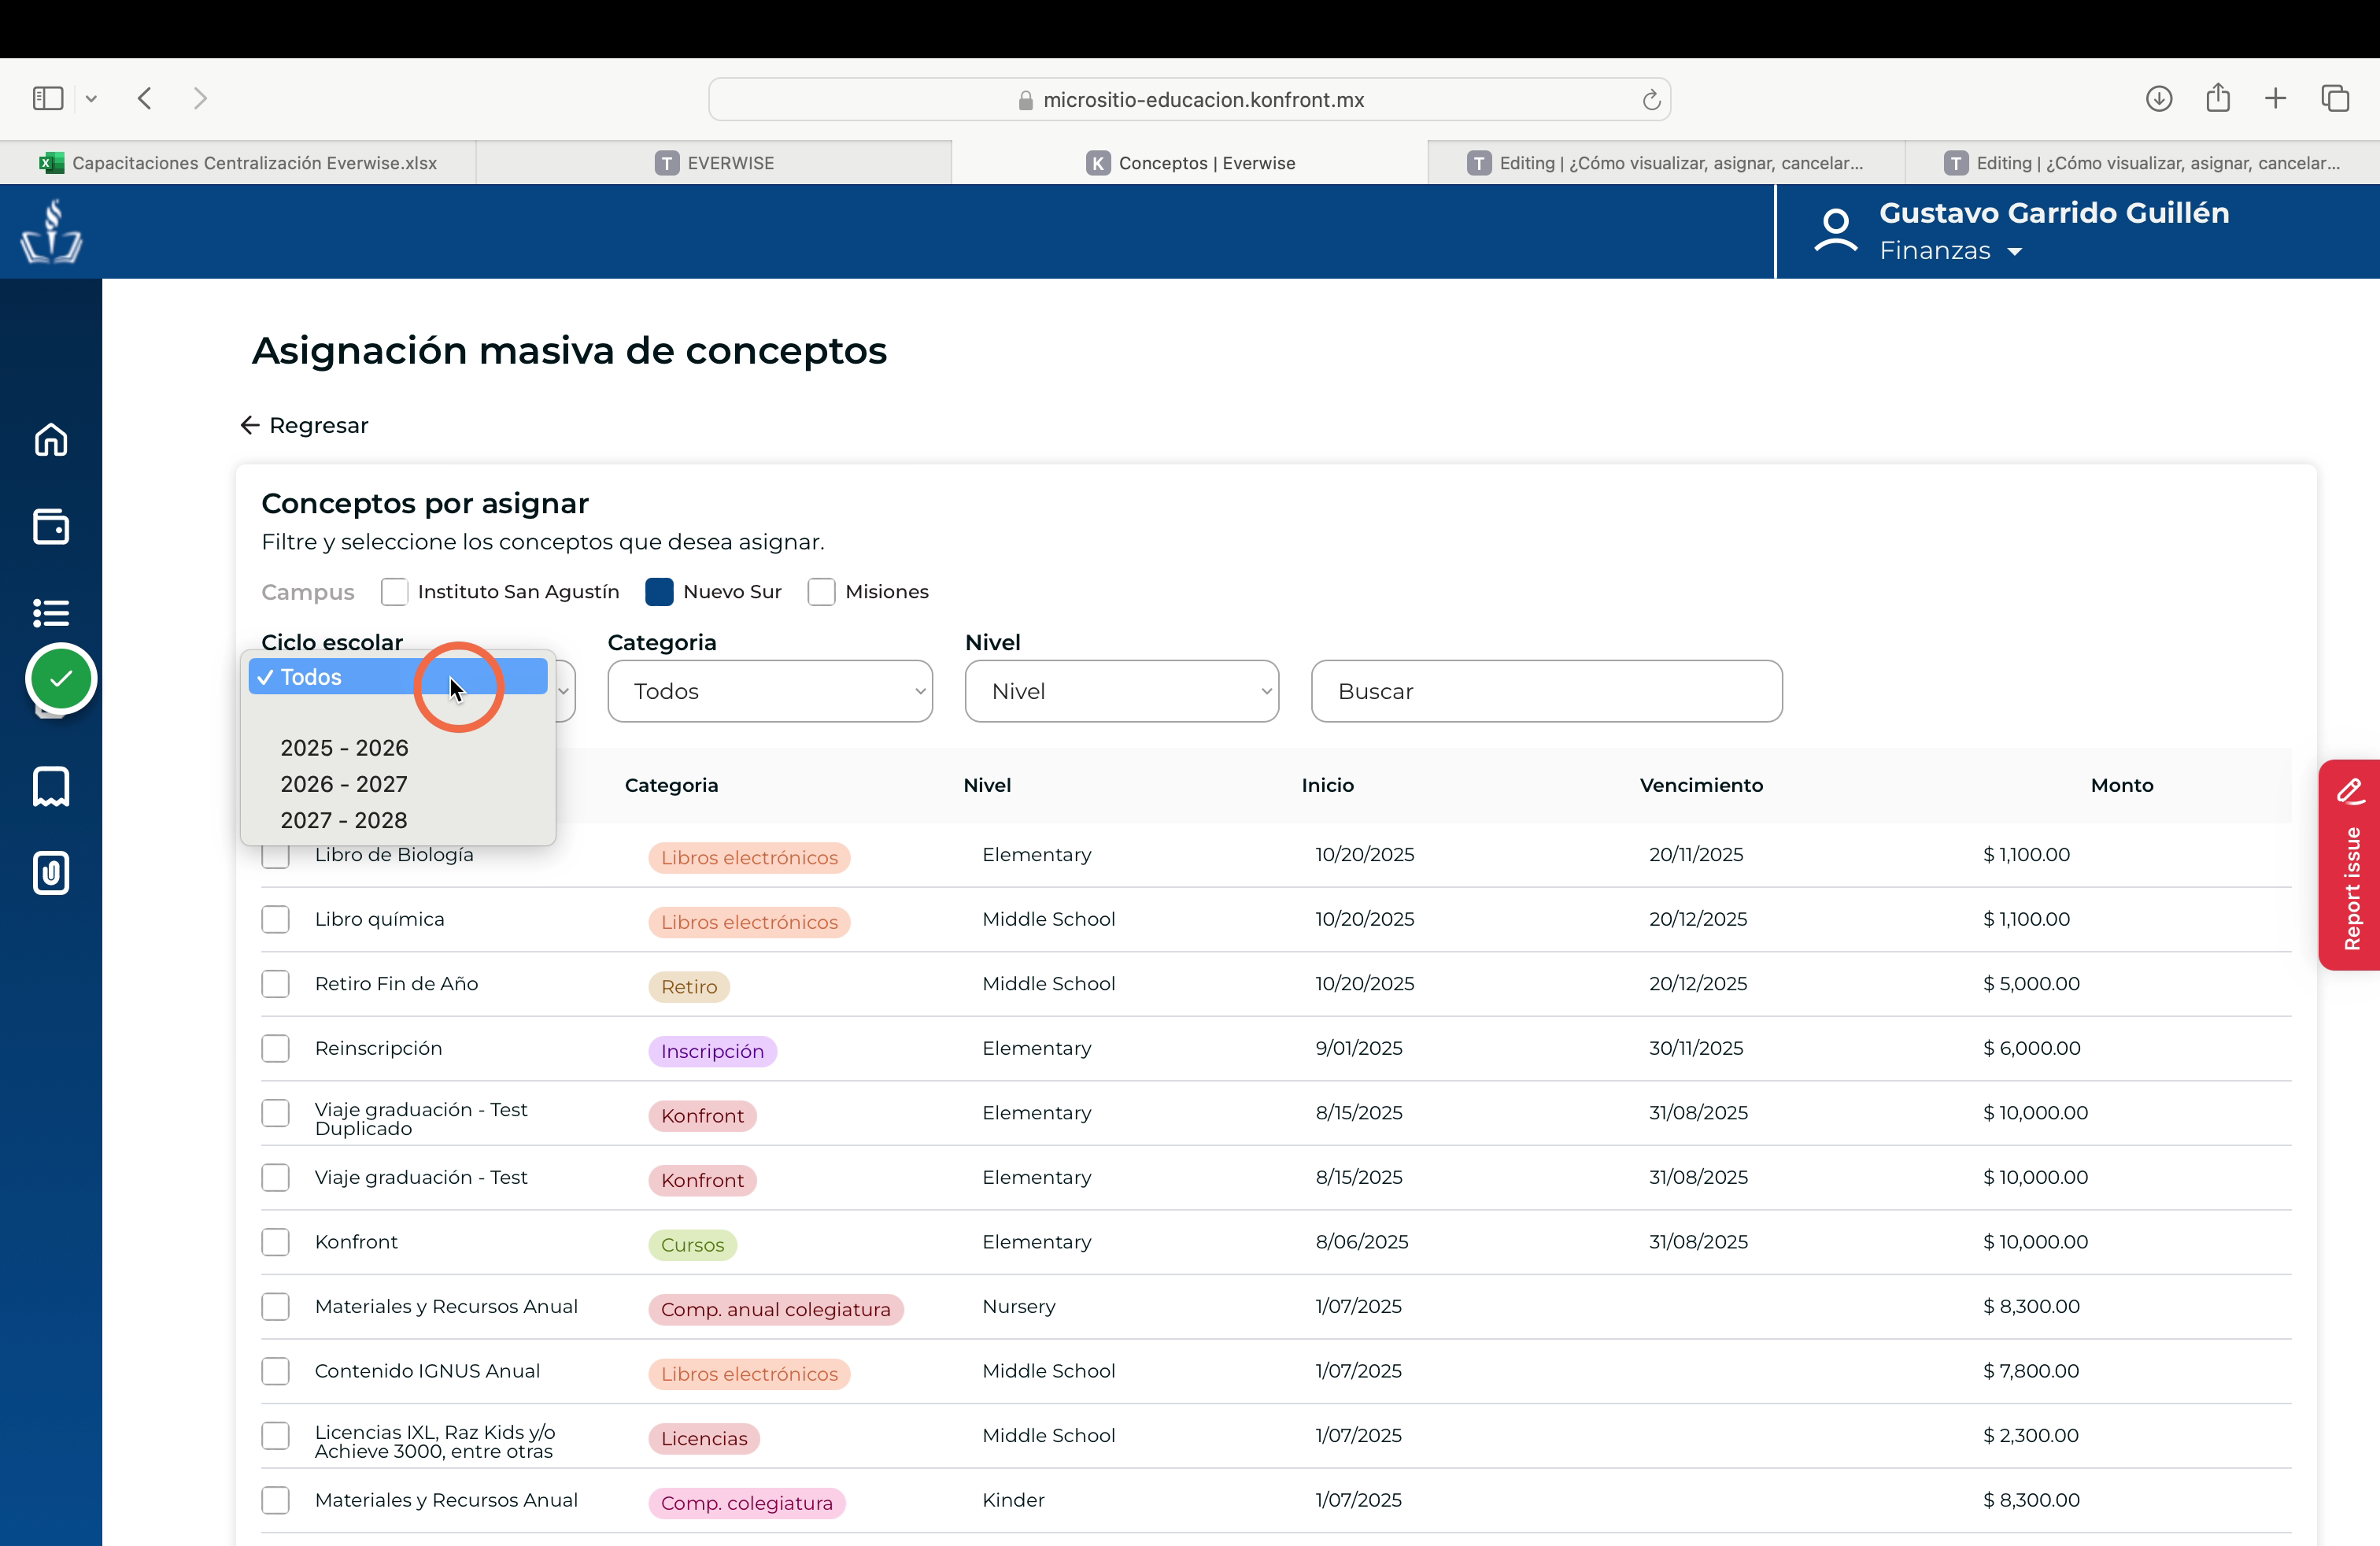Open the Nivel filter dropdown
2380x1546 pixels.
[x=1122, y=691]
